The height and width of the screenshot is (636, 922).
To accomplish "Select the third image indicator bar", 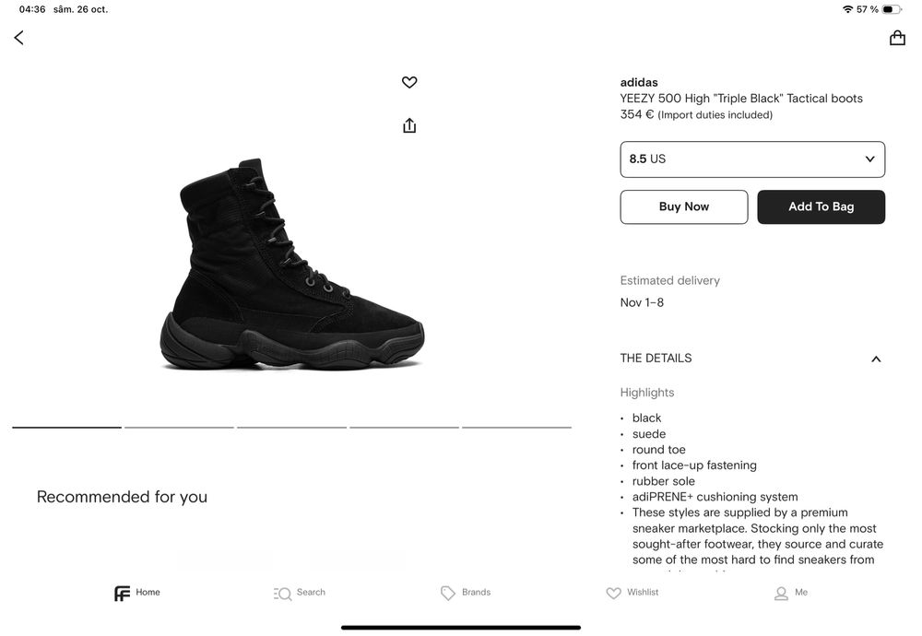I will pyautogui.click(x=291, y=428).
